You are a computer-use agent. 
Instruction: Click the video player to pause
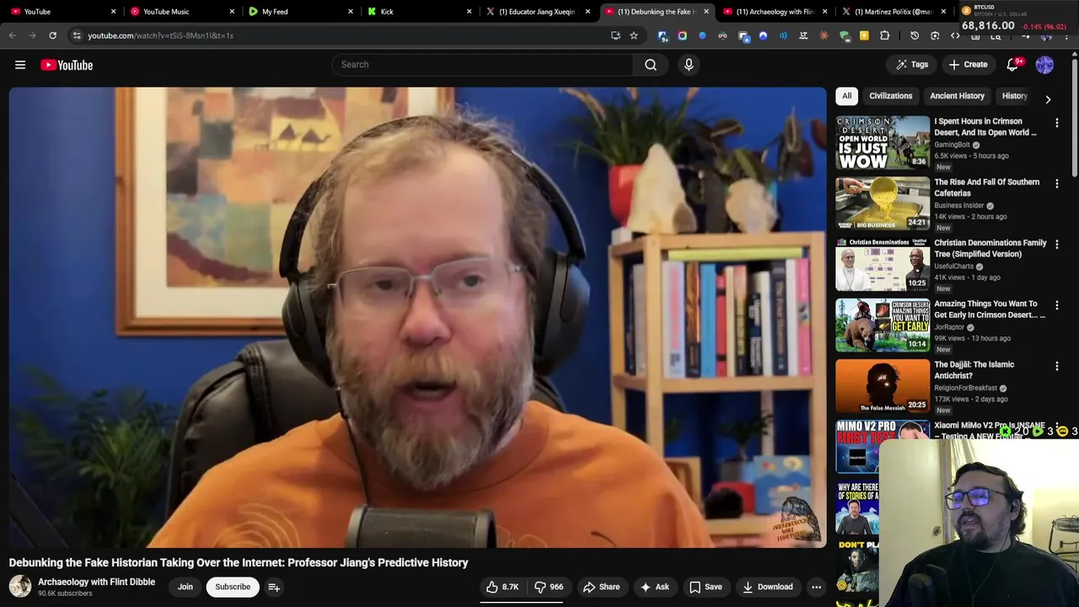pyautogui.click(x=418, y=317)
